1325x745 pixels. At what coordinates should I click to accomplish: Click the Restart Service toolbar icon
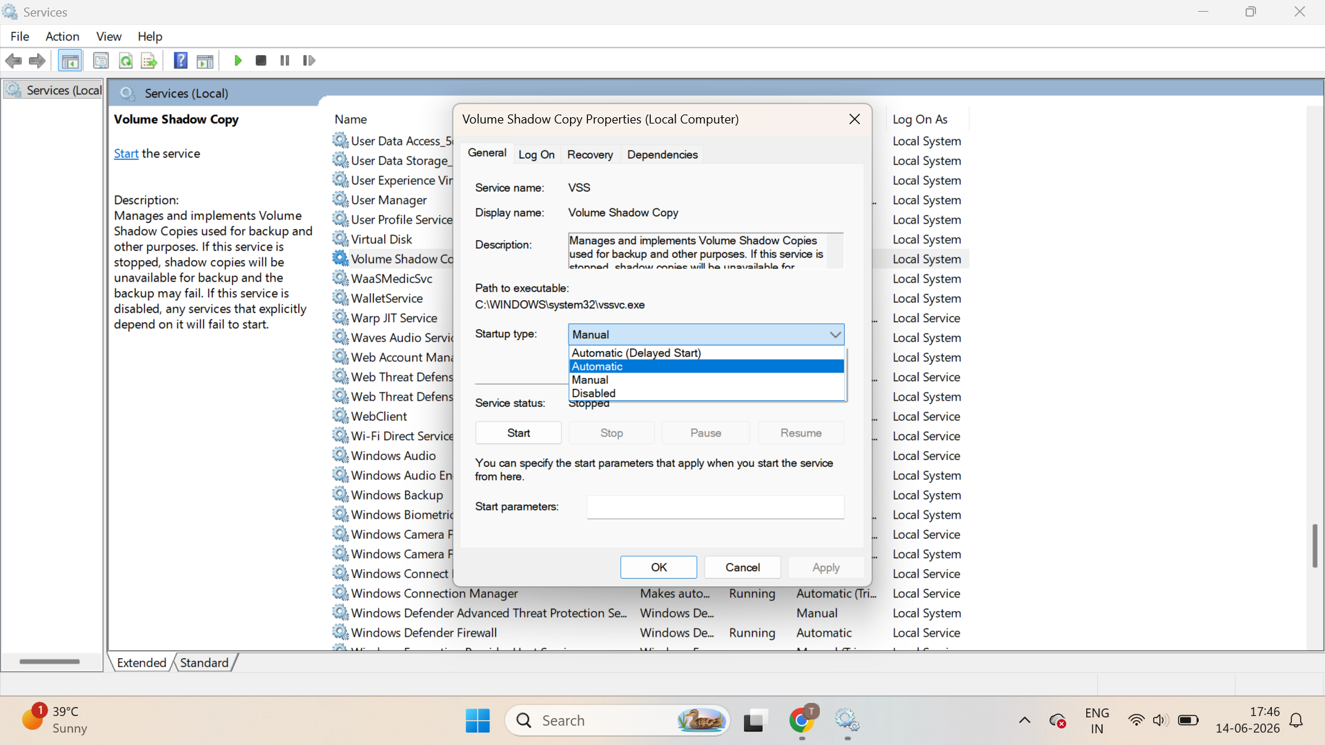[309, 61]
